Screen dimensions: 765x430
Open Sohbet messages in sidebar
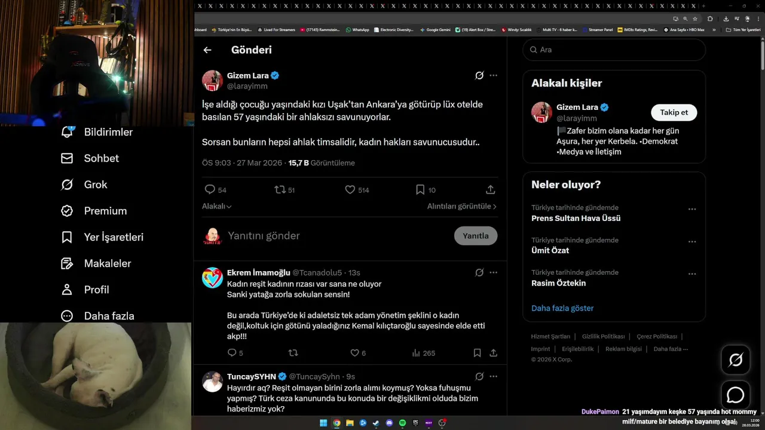[x=90, y=158]
